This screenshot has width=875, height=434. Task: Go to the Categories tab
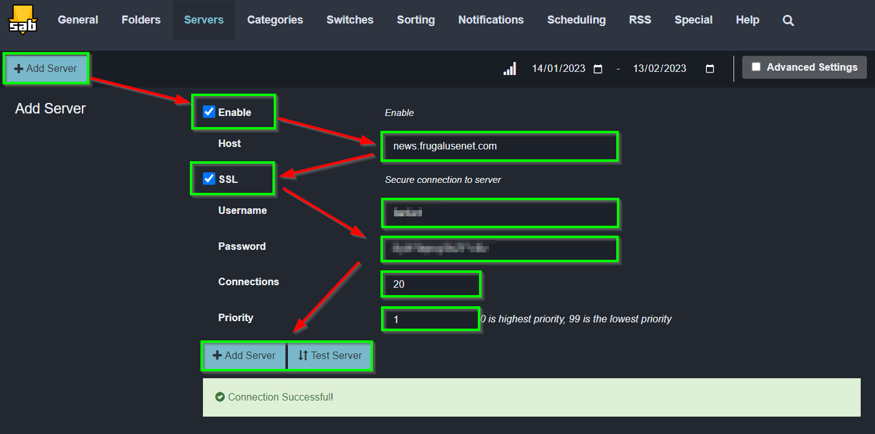(275, 20)
